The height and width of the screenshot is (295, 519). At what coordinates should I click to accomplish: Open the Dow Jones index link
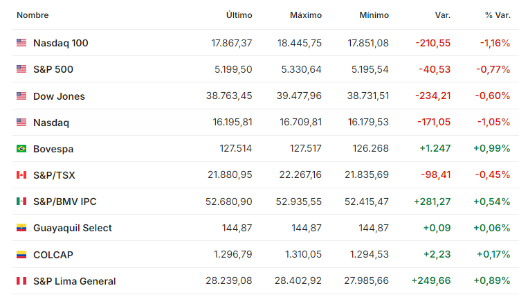[x=59, y=96]
